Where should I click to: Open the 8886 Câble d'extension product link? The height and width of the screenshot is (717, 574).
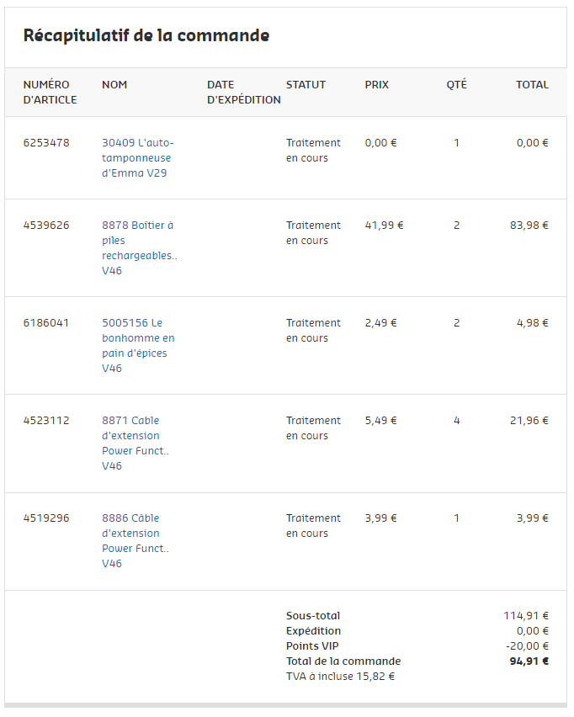click(x=135, y=540)
